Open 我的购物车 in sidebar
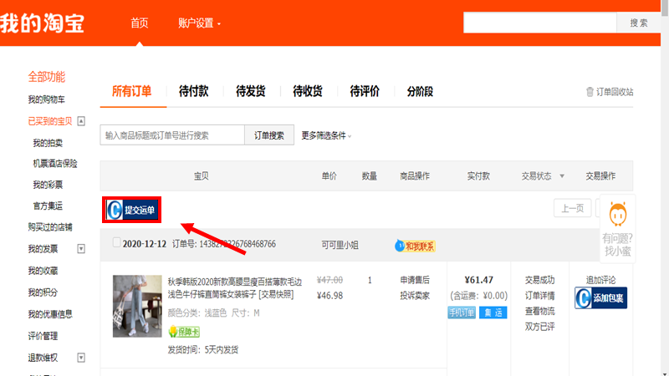669x376 pixels. [47, 99]
